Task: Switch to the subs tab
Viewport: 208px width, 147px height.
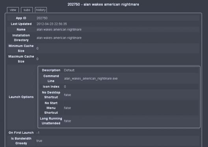Action: coord(27,10)
